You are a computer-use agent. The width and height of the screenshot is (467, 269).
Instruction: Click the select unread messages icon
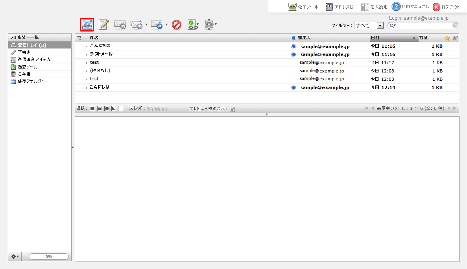[107, 109]
